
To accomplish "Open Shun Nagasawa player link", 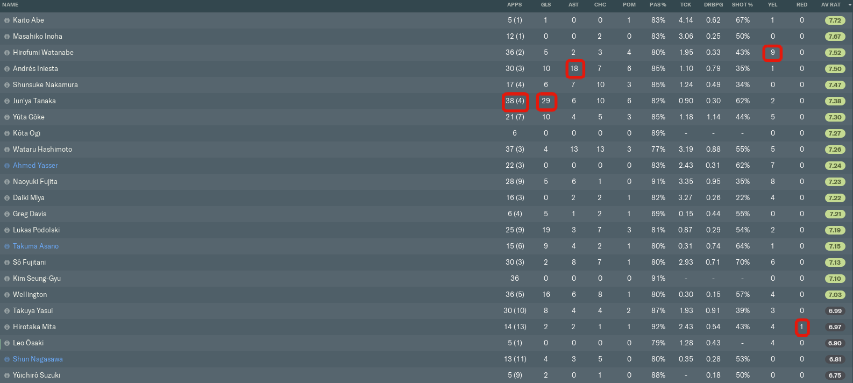I will (38, 359).
